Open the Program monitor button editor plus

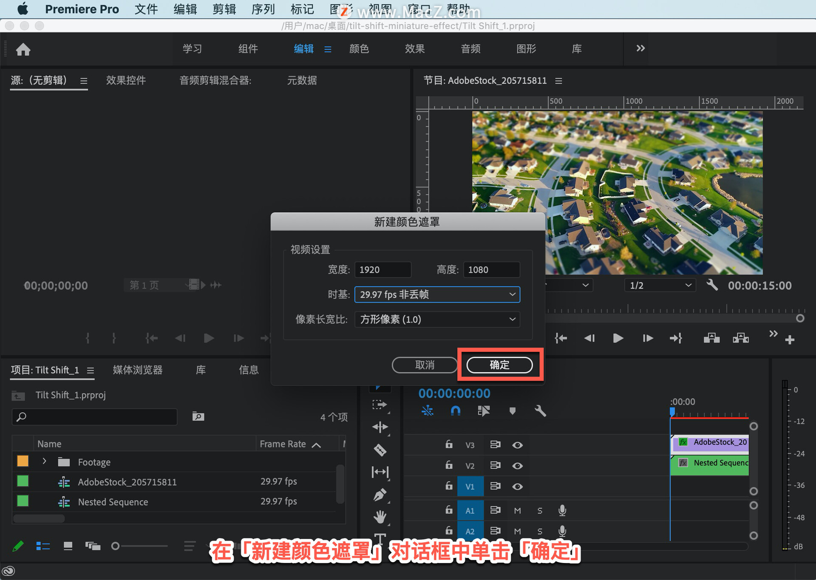click(790, 340)
